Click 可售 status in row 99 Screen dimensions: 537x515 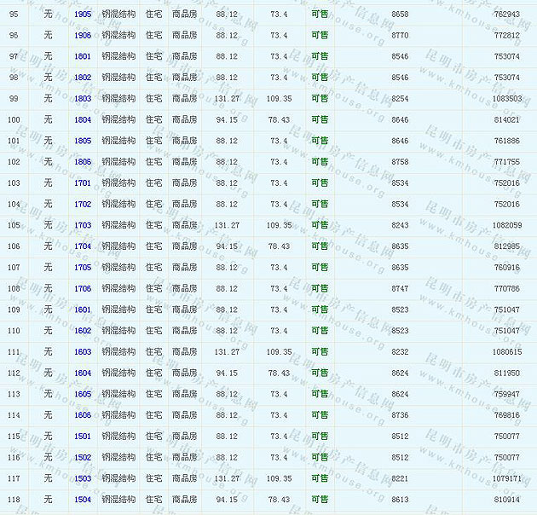tap(320, 99)
